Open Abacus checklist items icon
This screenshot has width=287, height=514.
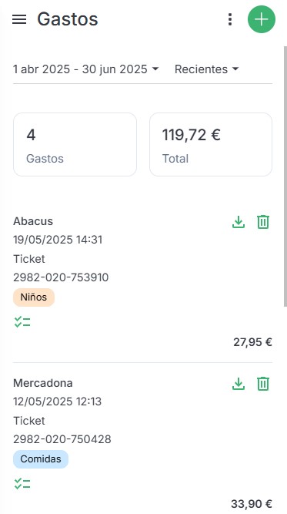pyautogui.click(x=22, y=322)
